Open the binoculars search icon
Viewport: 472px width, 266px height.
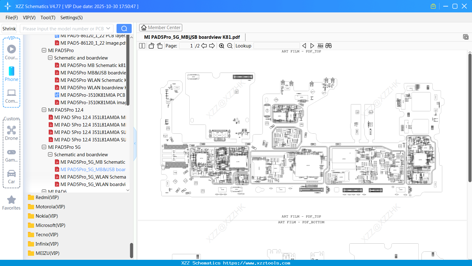point(329,46)
